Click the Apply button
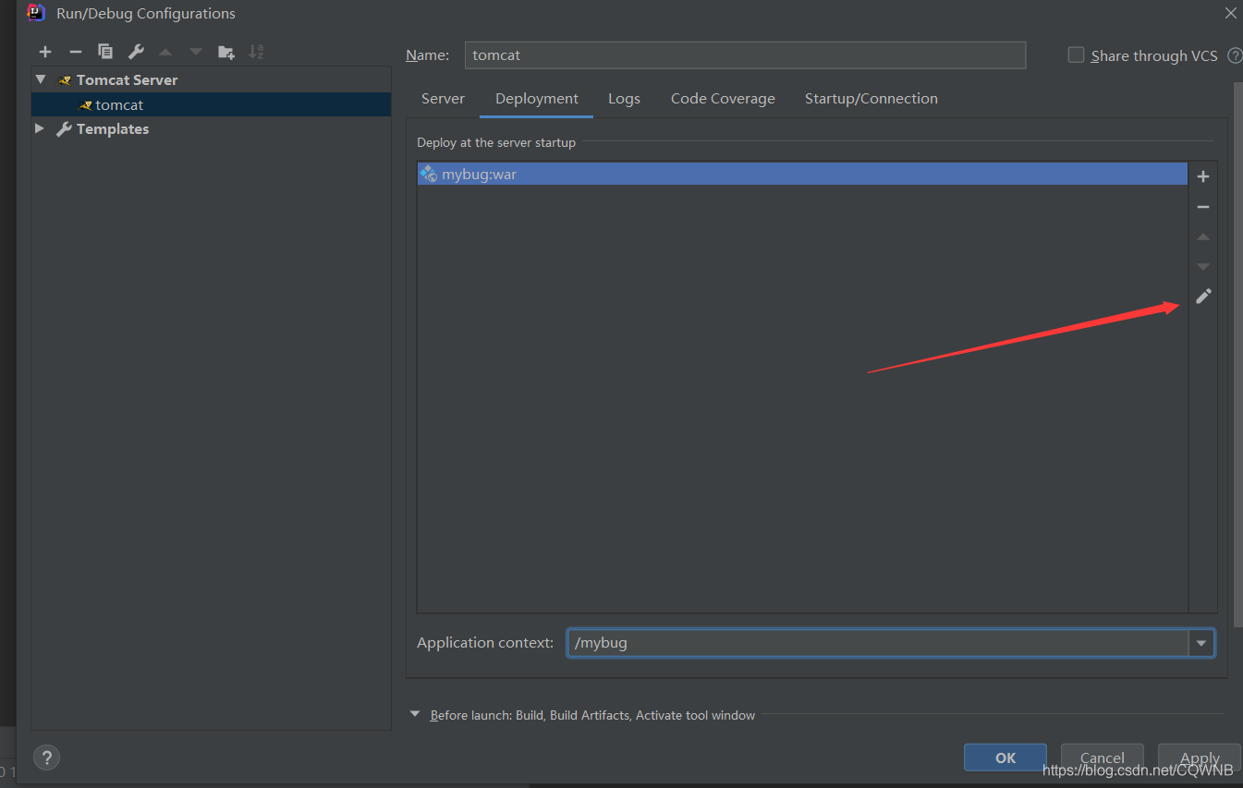Viewport: 1243px width, 788px height. (x=1200, y=758)
